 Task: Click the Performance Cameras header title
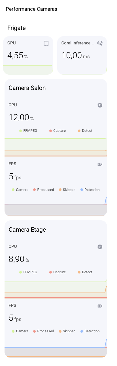pos(31,9)
